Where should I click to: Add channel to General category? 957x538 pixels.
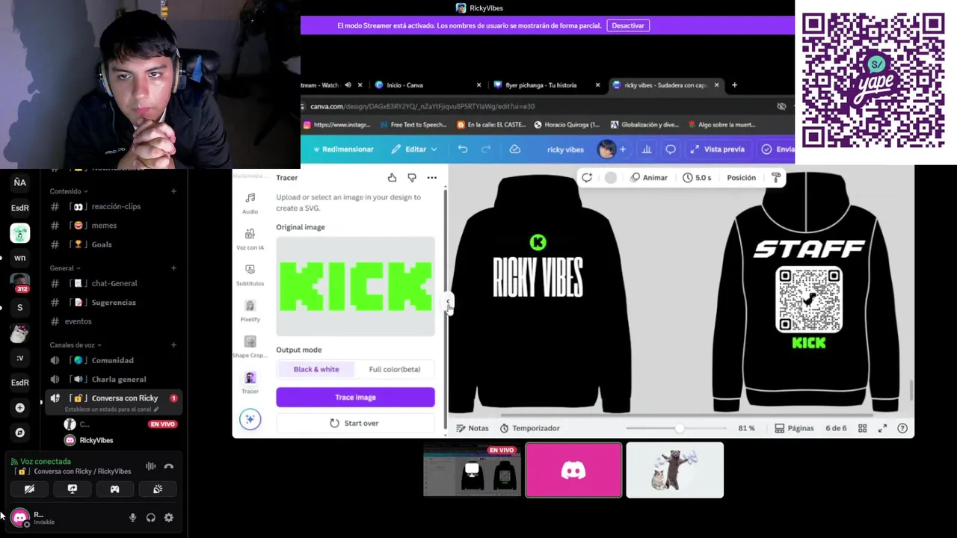click(x=173, y=268)
